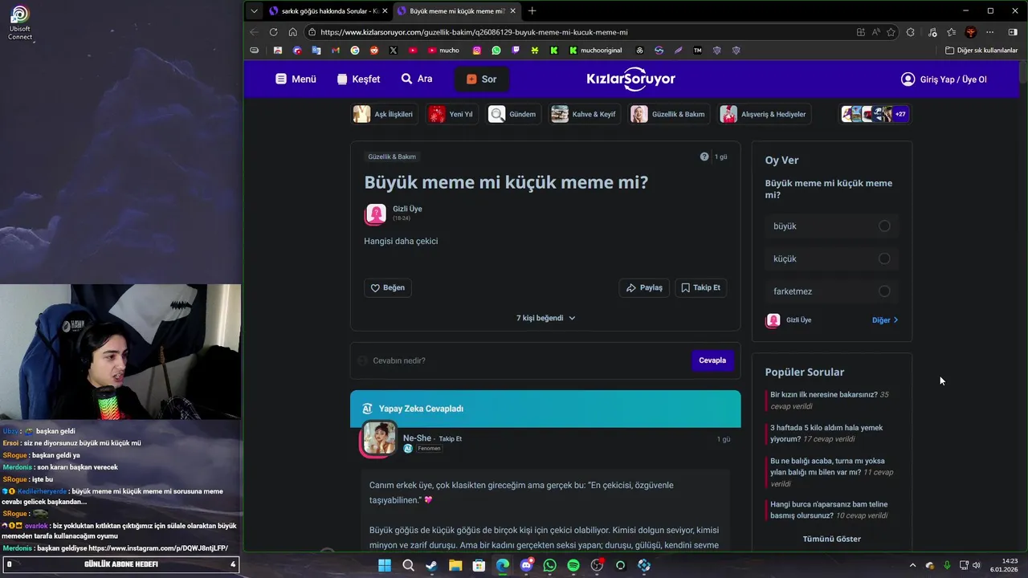Open the Menü navigation item
The width and height of the screenshot is (1028, 578).
tap(296, 79)
